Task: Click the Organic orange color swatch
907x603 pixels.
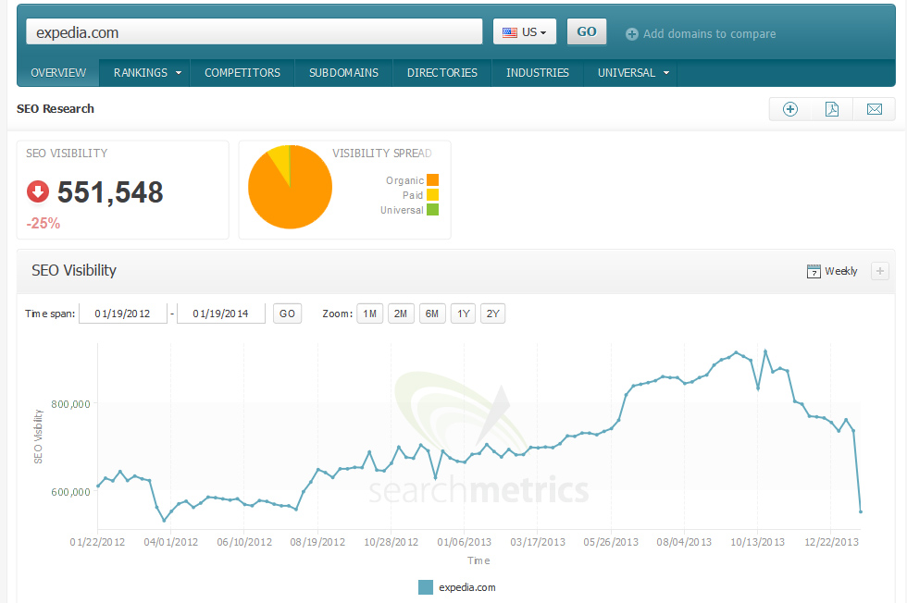Action: pos(432,180)
